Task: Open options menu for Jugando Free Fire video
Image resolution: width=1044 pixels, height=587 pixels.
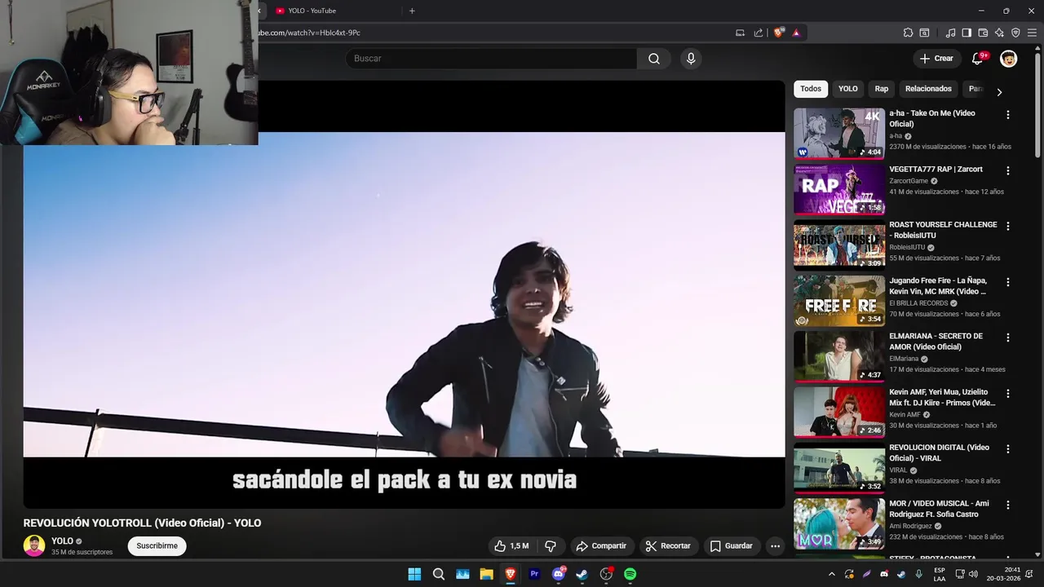Action: click(1008, 282)
